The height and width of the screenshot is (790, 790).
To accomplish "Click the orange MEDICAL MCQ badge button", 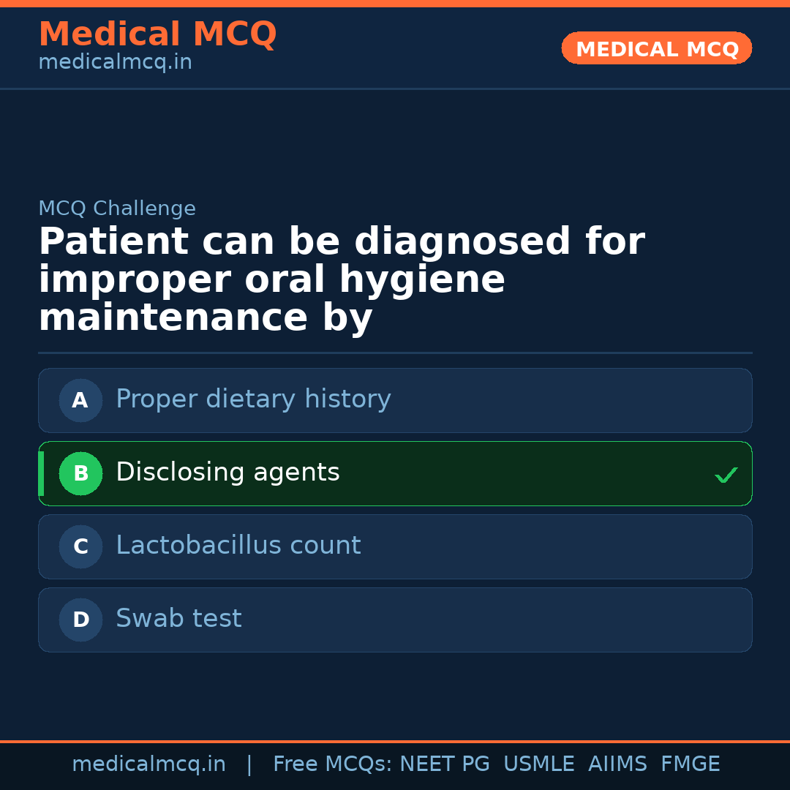I will (x=656, y=48).
